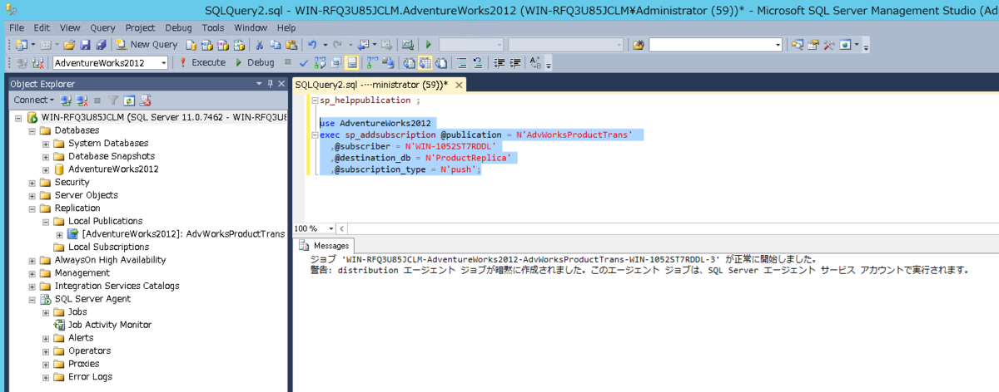Expand the Database Snapshots folder
This screenshot has width=999, height=392.
coord(47,156)
